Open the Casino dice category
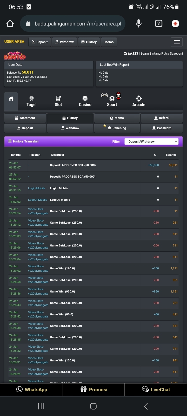This screenshot has height=416, width=187. click(85, 101)
